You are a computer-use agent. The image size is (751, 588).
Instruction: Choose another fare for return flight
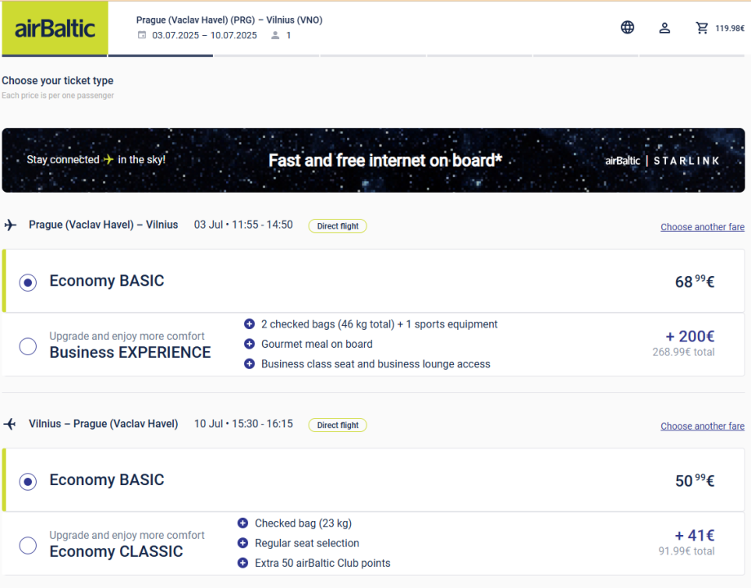pos(702,426)
